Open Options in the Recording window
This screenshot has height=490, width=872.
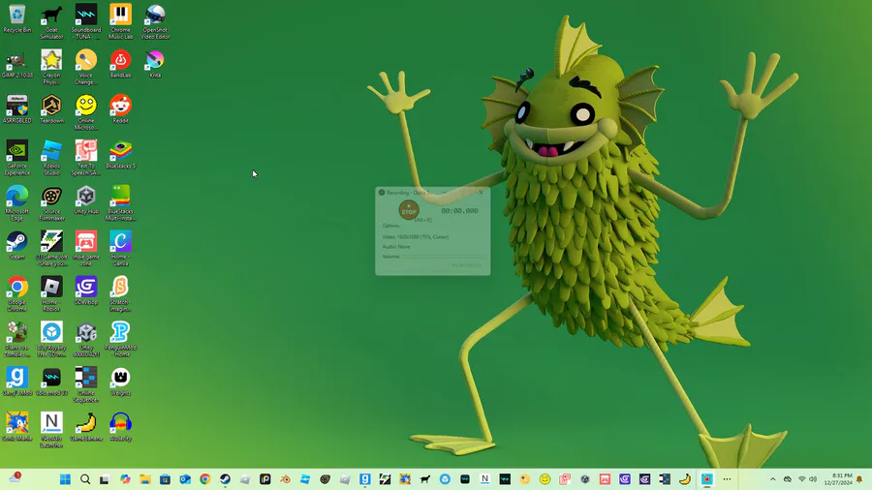coord(391,226)
